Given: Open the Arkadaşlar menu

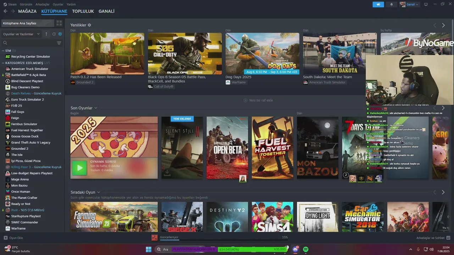Looking at the screenshot, I should click(43, 4).
